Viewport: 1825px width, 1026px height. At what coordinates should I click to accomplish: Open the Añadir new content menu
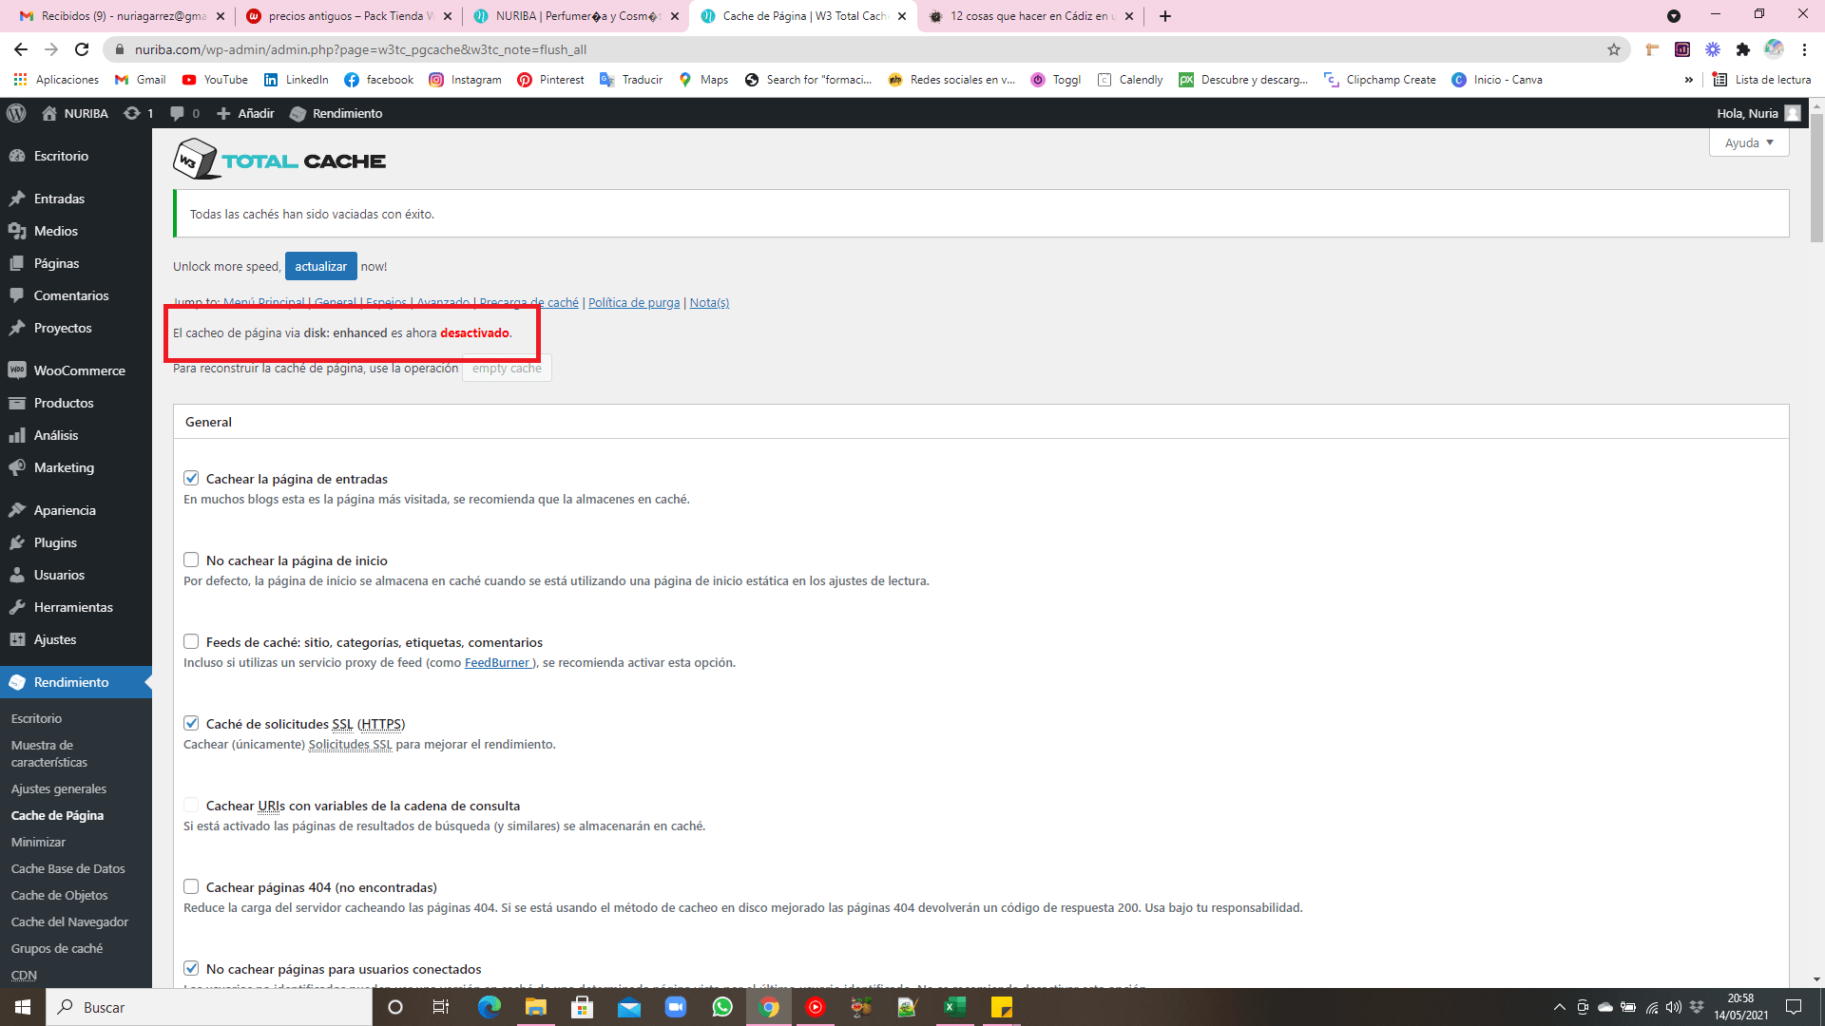(245, 113)
